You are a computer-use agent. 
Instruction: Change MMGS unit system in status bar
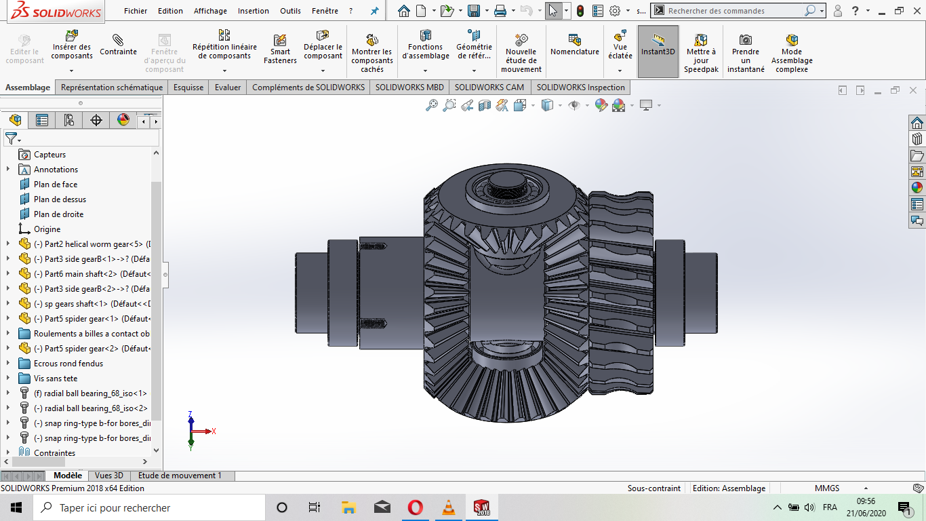[x=827, y=488]
